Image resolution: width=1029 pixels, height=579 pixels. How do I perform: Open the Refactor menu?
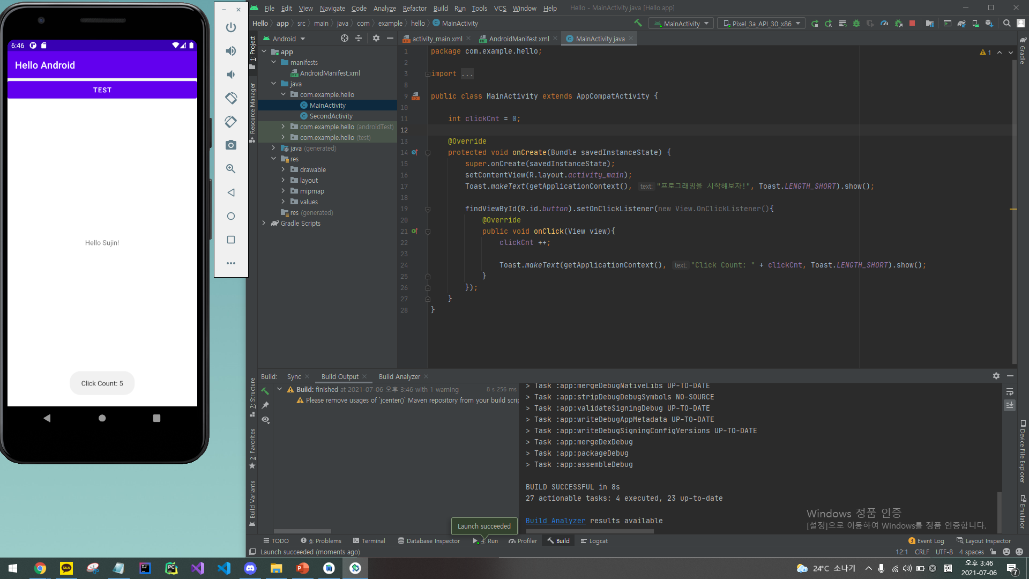[x=414, y=8]
